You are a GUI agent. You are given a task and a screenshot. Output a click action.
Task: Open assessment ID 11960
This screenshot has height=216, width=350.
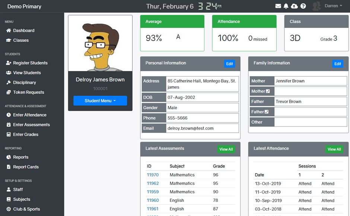[x=153, y=200]
